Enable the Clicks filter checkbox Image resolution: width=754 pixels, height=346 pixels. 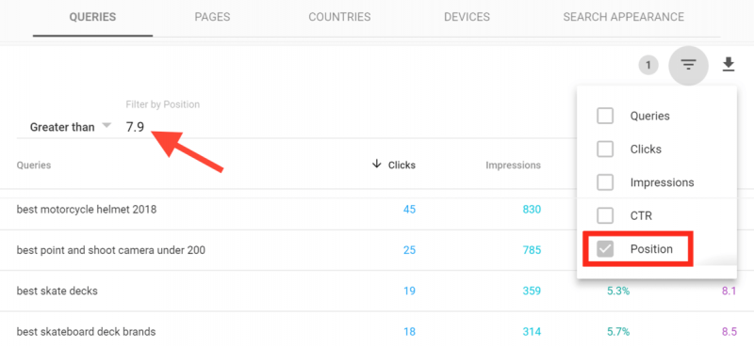(605, 149)
